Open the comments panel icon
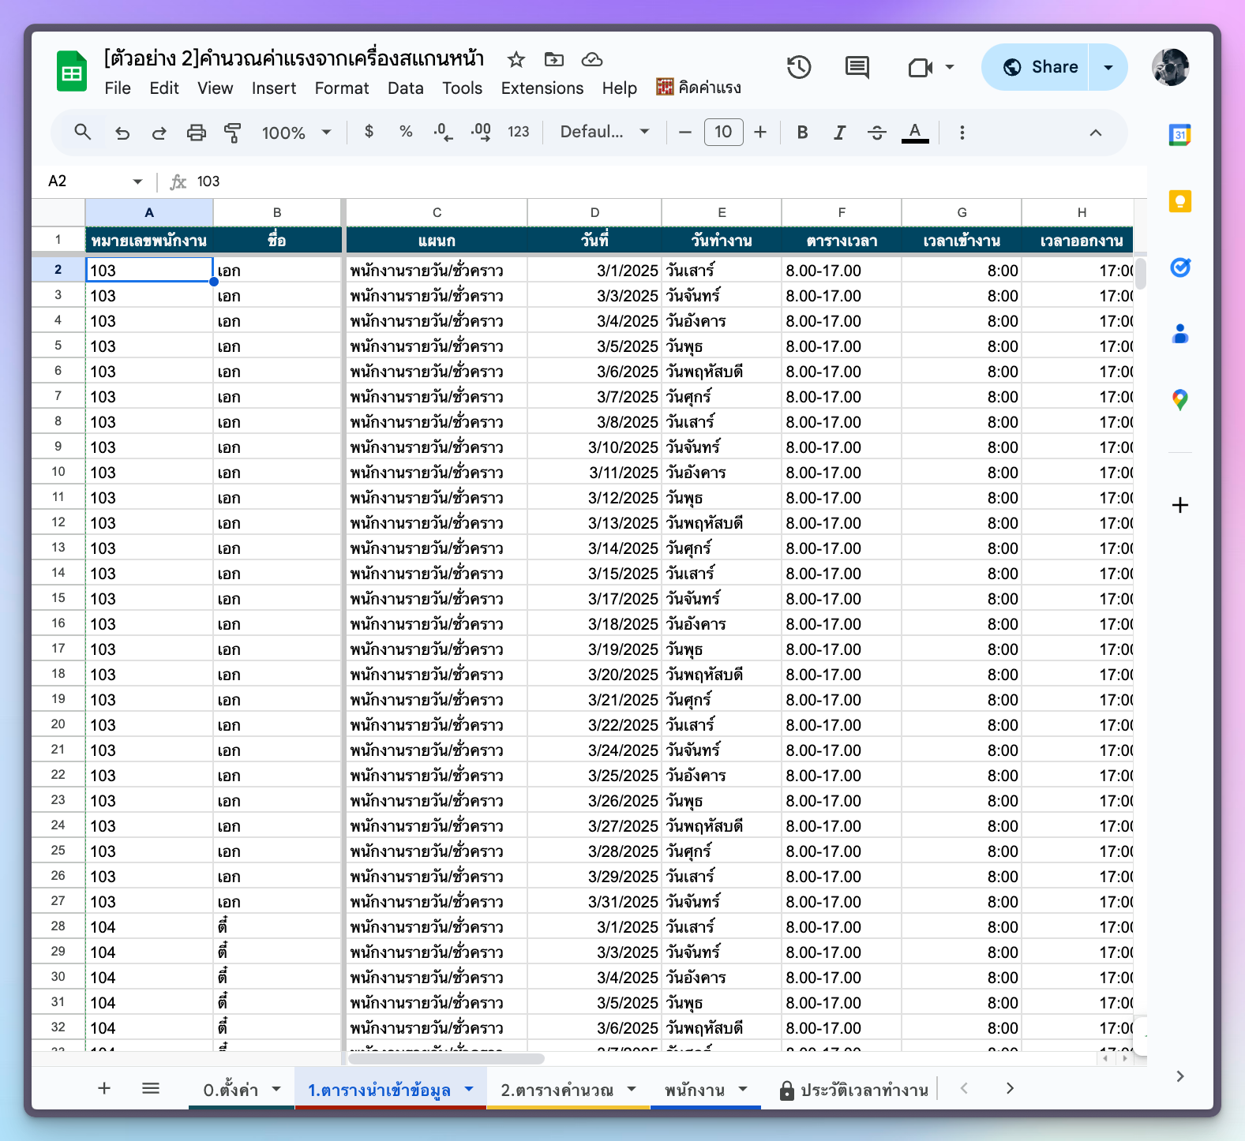The width and height of the screenshot is (1245, 1141). [857, 68]
